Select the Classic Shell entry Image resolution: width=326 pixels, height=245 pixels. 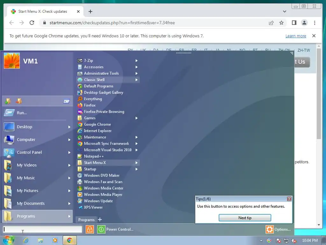click(x=108, y=80)
